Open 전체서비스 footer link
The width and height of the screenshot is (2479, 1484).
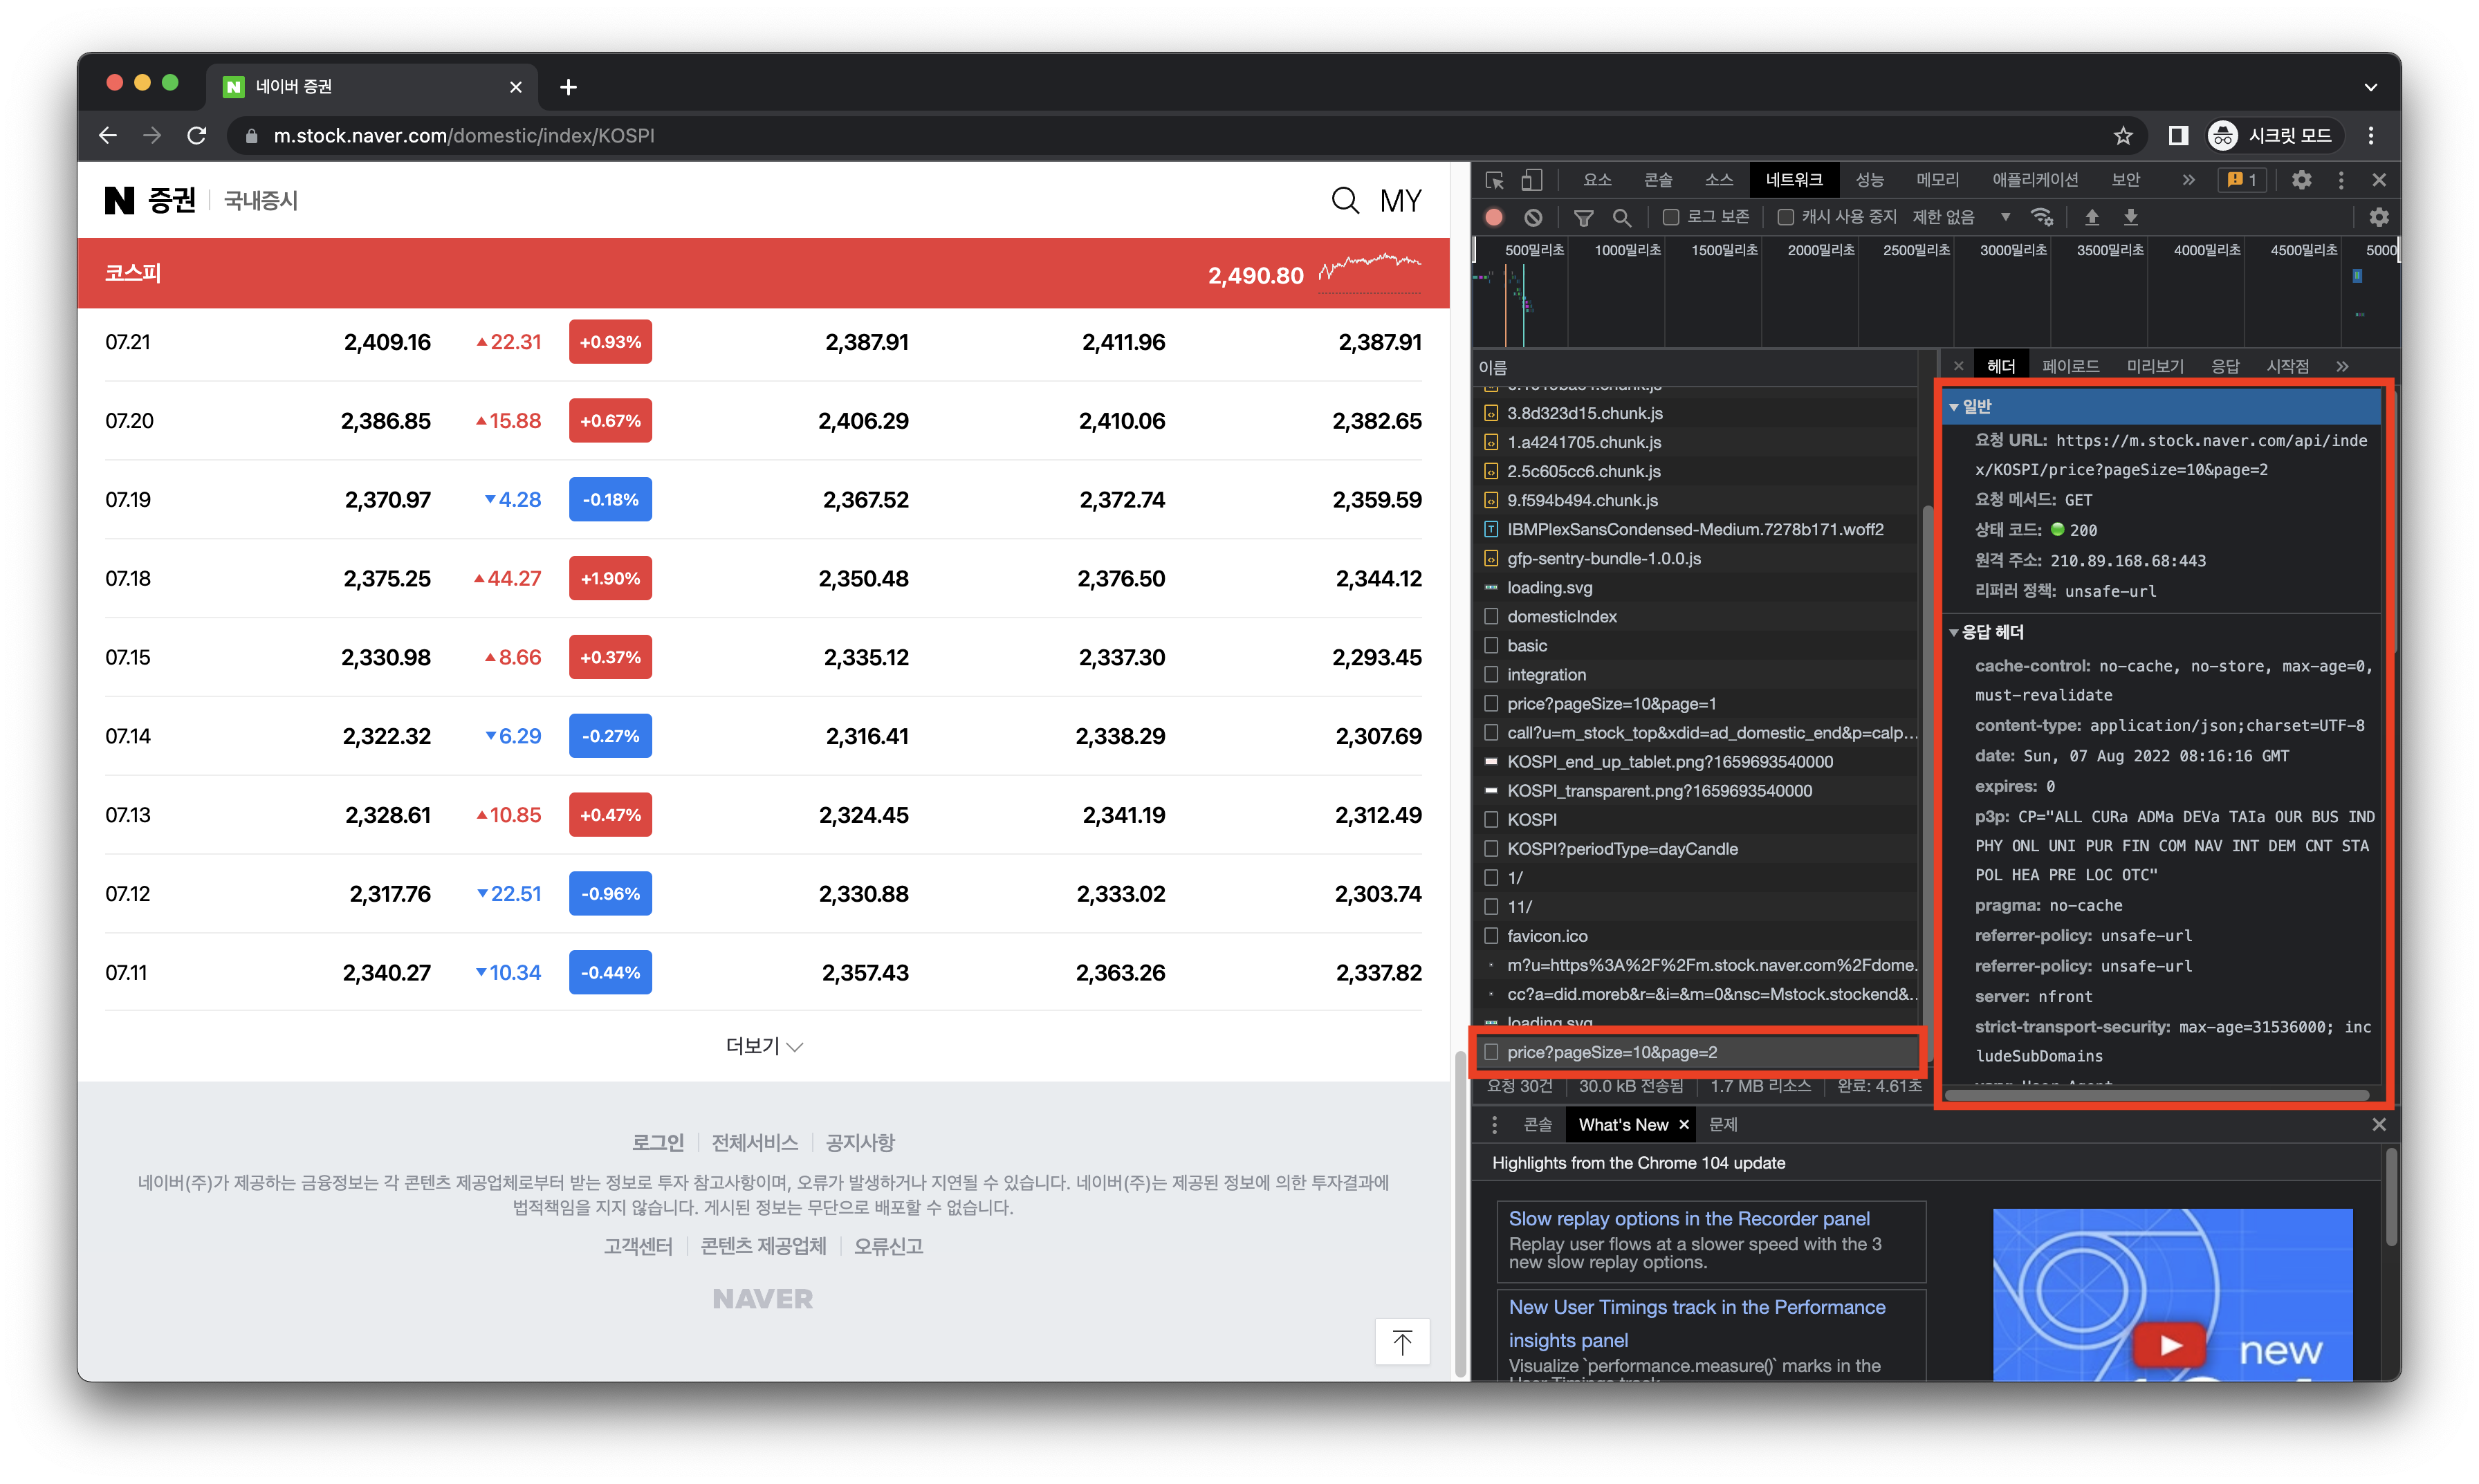[x=755, y=1142]
